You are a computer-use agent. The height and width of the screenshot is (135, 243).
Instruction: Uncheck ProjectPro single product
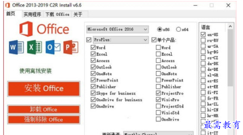click(x=158, y=93)
